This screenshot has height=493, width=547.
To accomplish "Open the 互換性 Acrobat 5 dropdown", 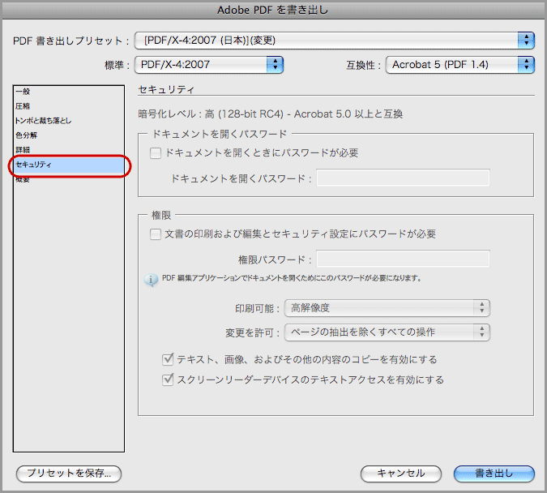I will click(x=459, y=65).
